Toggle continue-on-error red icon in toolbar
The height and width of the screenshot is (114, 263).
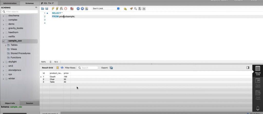[72, 8]
